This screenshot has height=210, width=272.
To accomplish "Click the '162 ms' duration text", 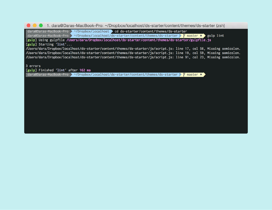I will (x=85, y=70).
